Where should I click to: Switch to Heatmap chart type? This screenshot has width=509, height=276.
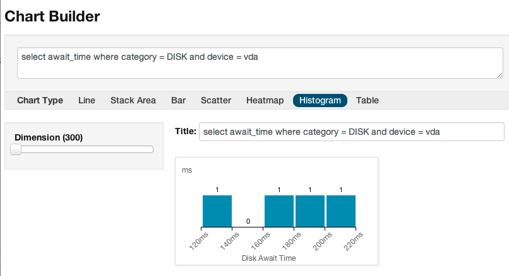coord(265,100)
